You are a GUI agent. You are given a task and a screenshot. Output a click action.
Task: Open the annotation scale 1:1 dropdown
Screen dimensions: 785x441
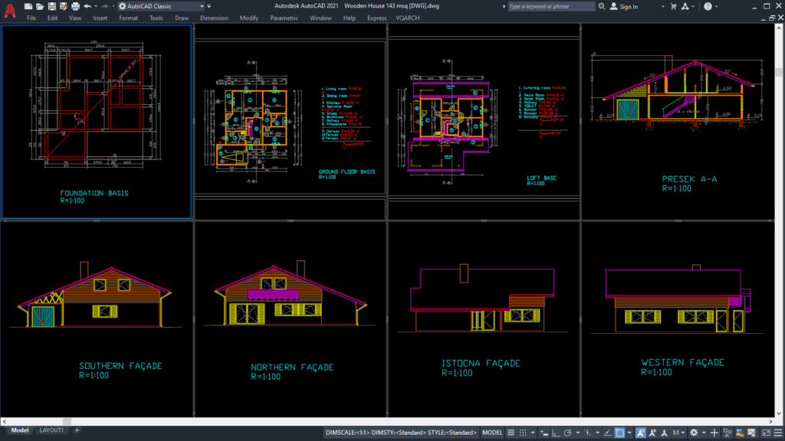coord(679,433)
